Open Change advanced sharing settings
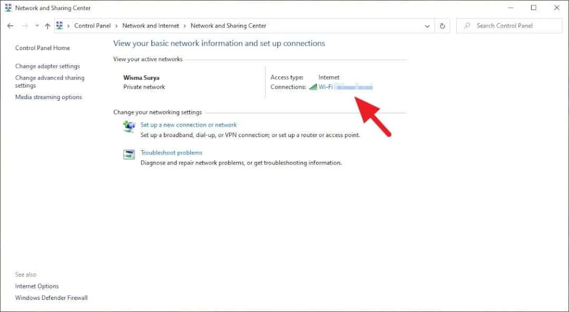Screen dimensions: 569x312 pyautogui.click(x=50, y=81)
